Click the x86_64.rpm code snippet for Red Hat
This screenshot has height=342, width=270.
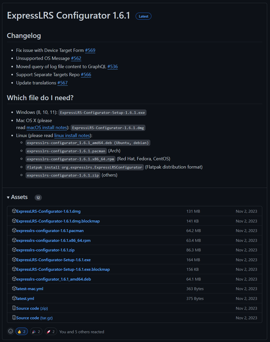tap(71, 159)
